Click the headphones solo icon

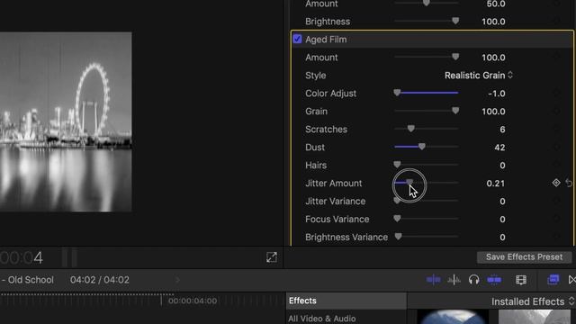click(474, 280)
